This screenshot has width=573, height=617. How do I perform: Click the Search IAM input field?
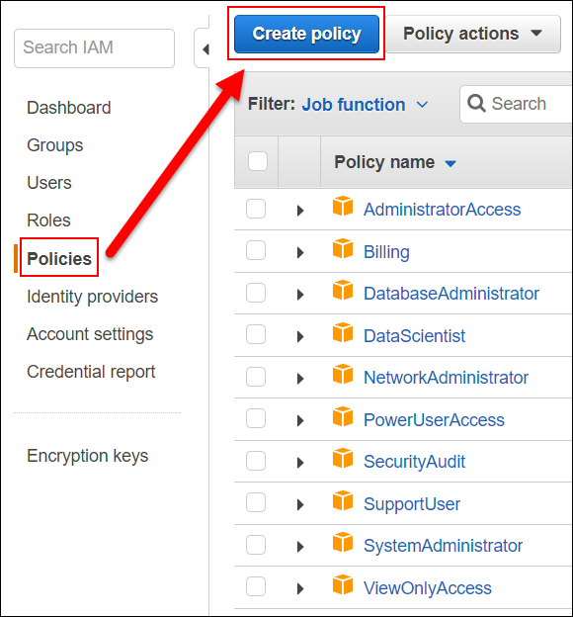point(95,48)
